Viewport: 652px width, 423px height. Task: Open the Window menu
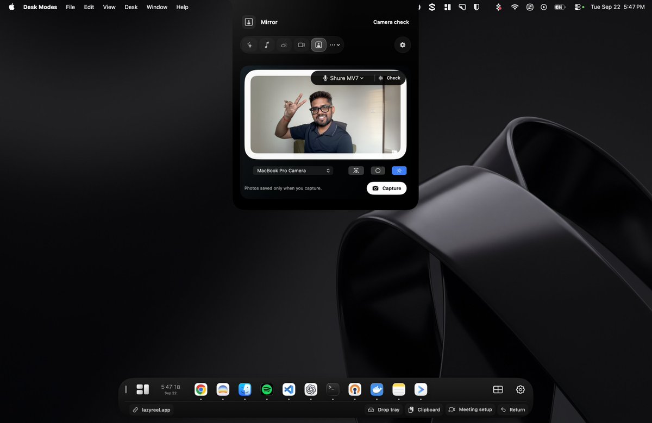[157, 7]
